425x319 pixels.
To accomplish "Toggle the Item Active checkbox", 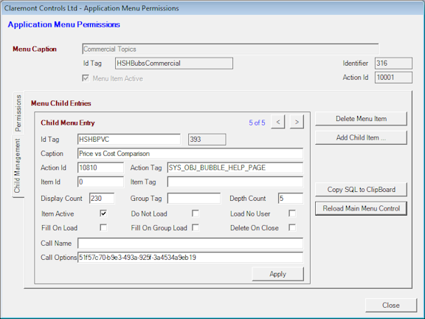I will (103, 213).
